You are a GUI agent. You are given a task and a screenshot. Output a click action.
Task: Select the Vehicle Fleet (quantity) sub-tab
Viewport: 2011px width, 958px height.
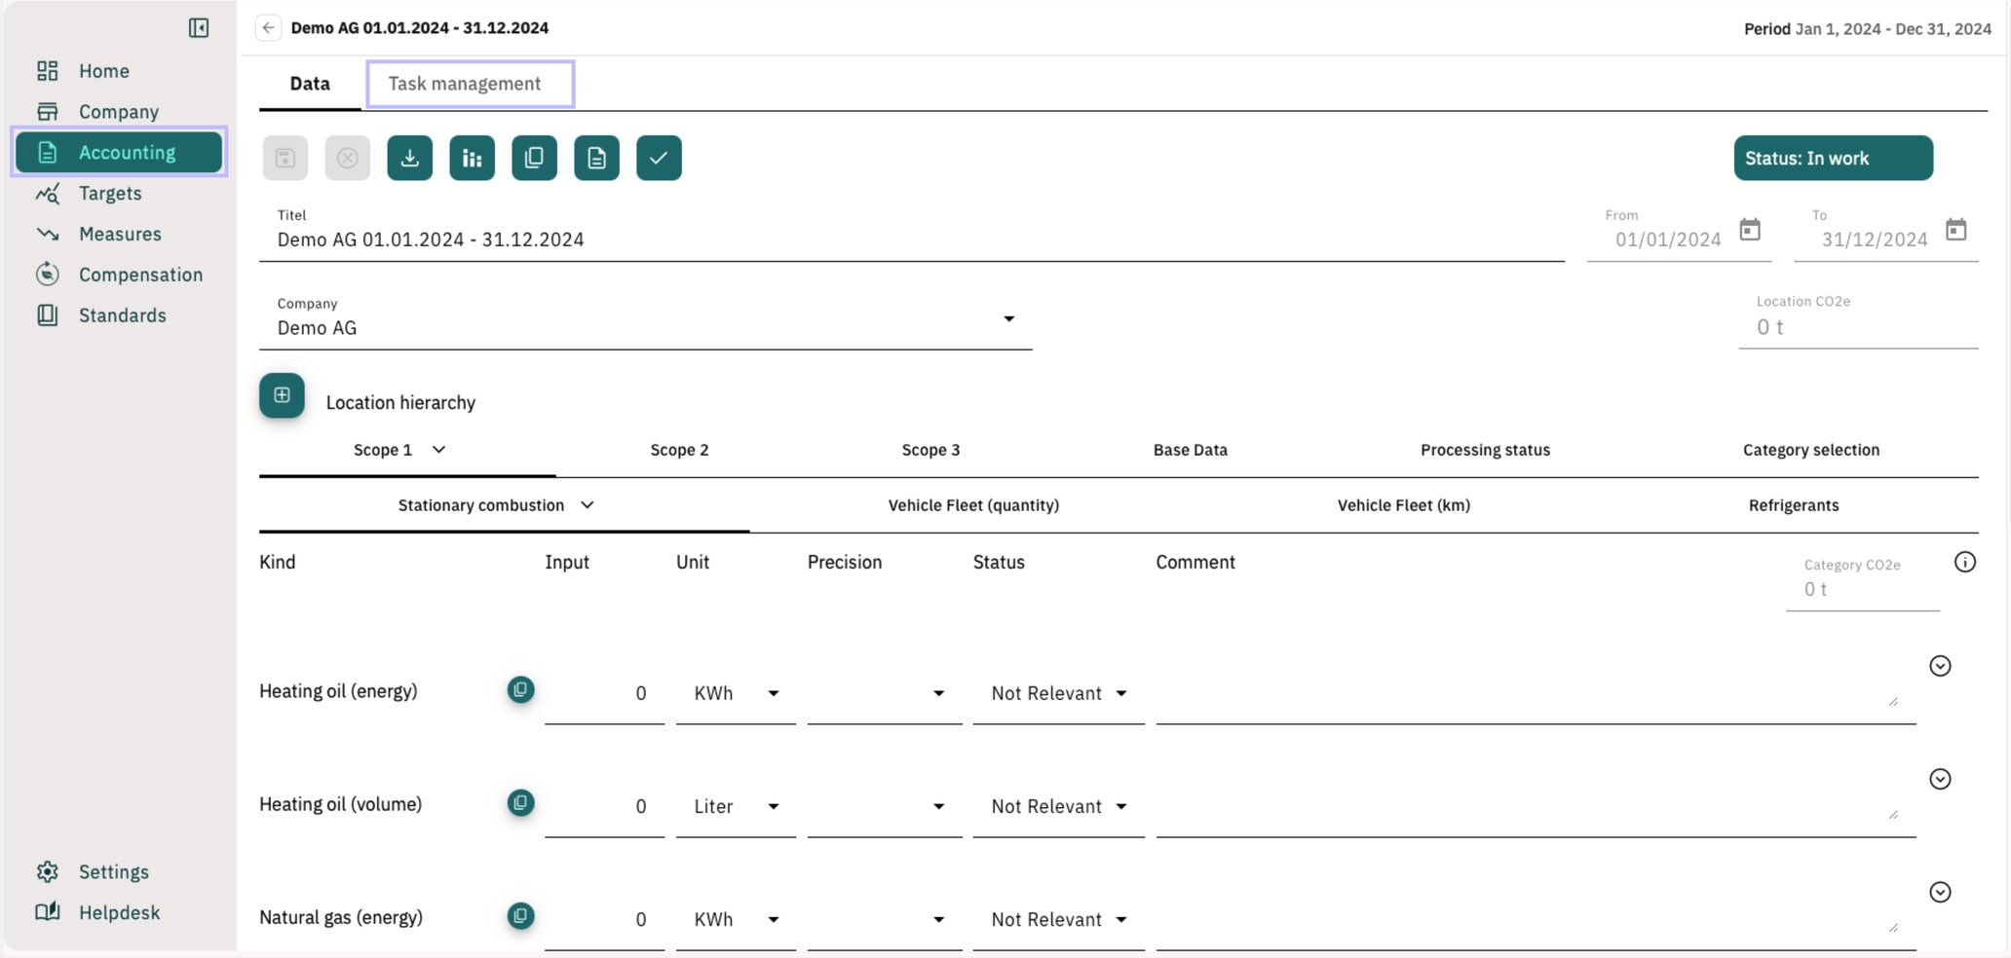point(973,505)
